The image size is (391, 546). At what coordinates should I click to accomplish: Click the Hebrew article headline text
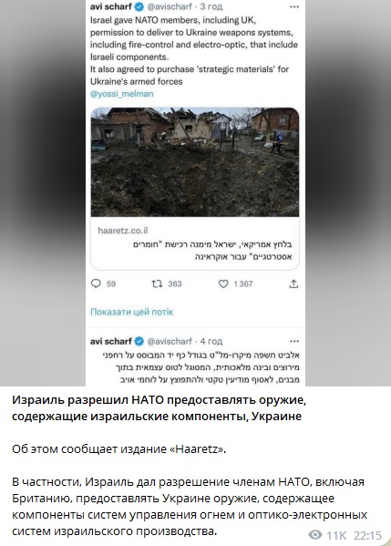point(212,251)
